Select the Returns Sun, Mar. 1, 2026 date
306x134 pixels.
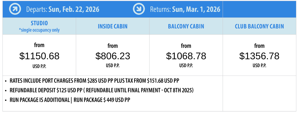185,9
